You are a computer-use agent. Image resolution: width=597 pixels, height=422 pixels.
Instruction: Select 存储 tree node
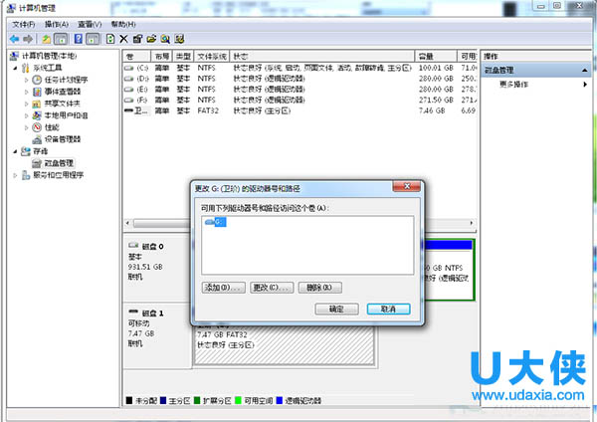pos(41,151)
